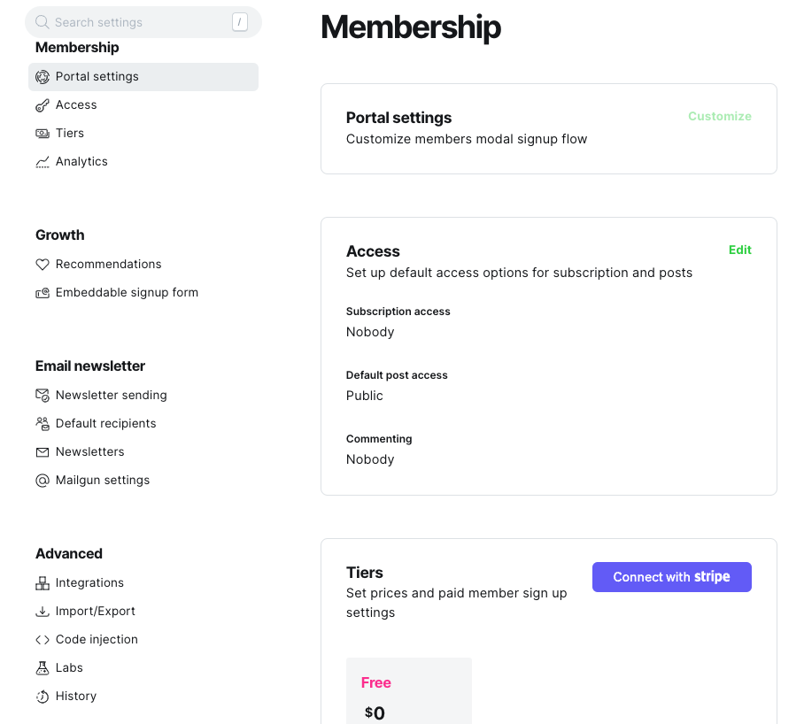Click the Portal settings sidebar icon
This screenshot has height=724, width=804.
(x=43, y=77)
